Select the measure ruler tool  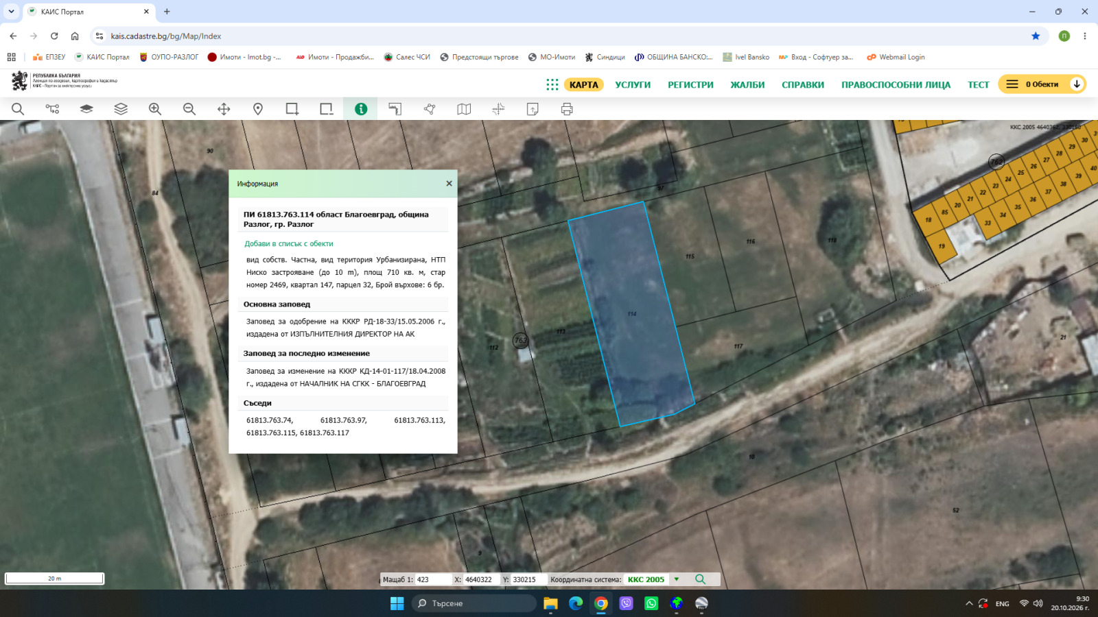(395, 109)
